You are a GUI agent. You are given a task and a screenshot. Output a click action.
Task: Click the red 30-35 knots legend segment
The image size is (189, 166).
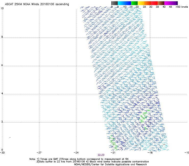(x=154, y=3)
